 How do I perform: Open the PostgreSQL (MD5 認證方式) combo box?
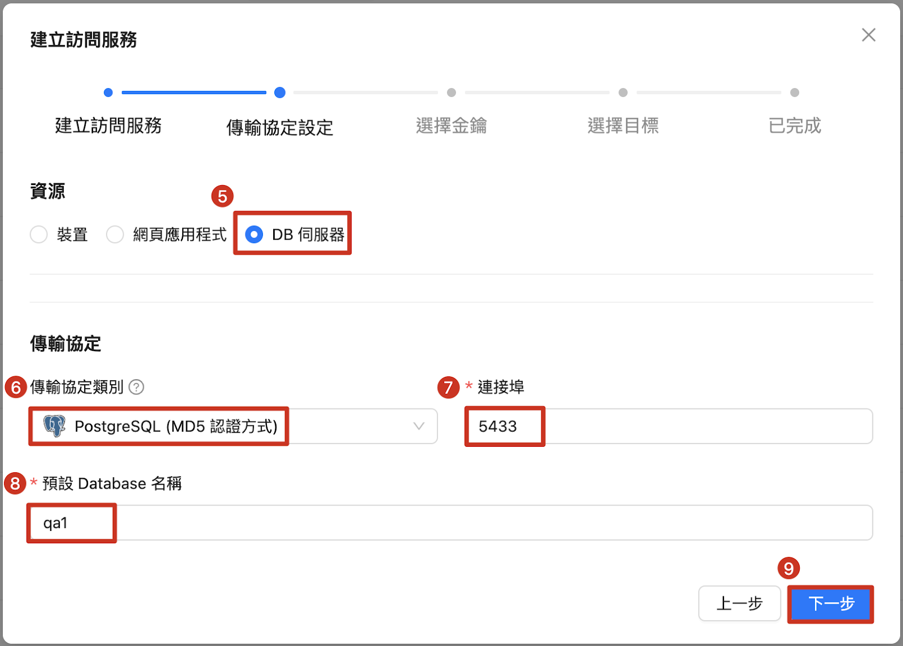point(226,426)
